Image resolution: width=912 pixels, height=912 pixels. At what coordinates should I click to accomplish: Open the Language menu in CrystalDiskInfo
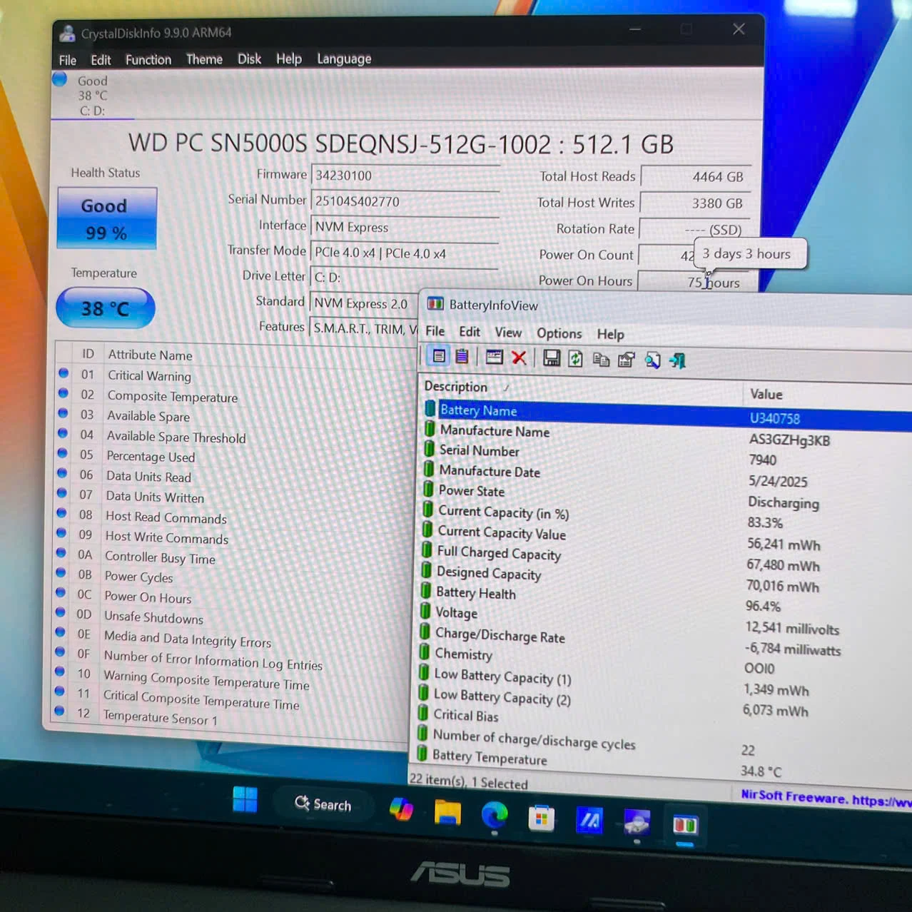(344, 59)
